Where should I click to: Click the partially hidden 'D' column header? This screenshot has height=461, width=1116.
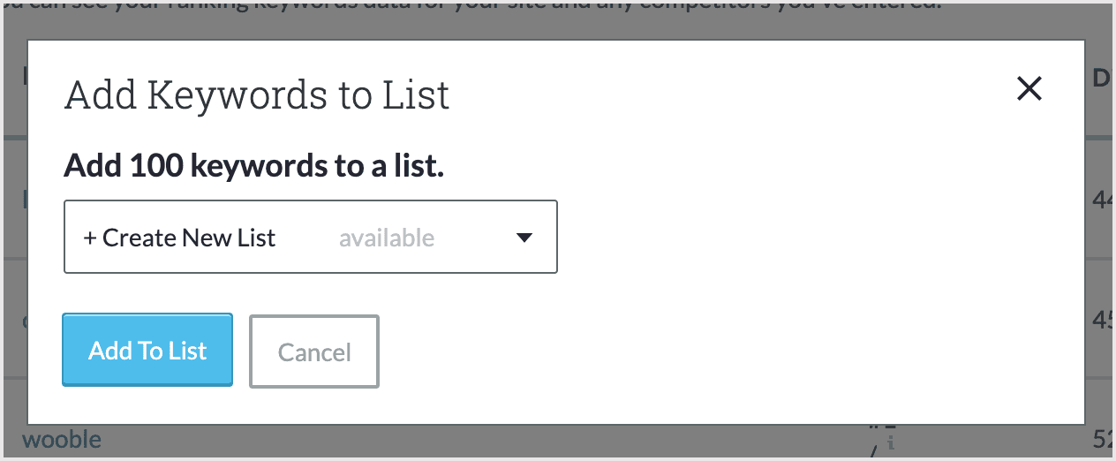pyautogui.click(x=1101, y=79)
